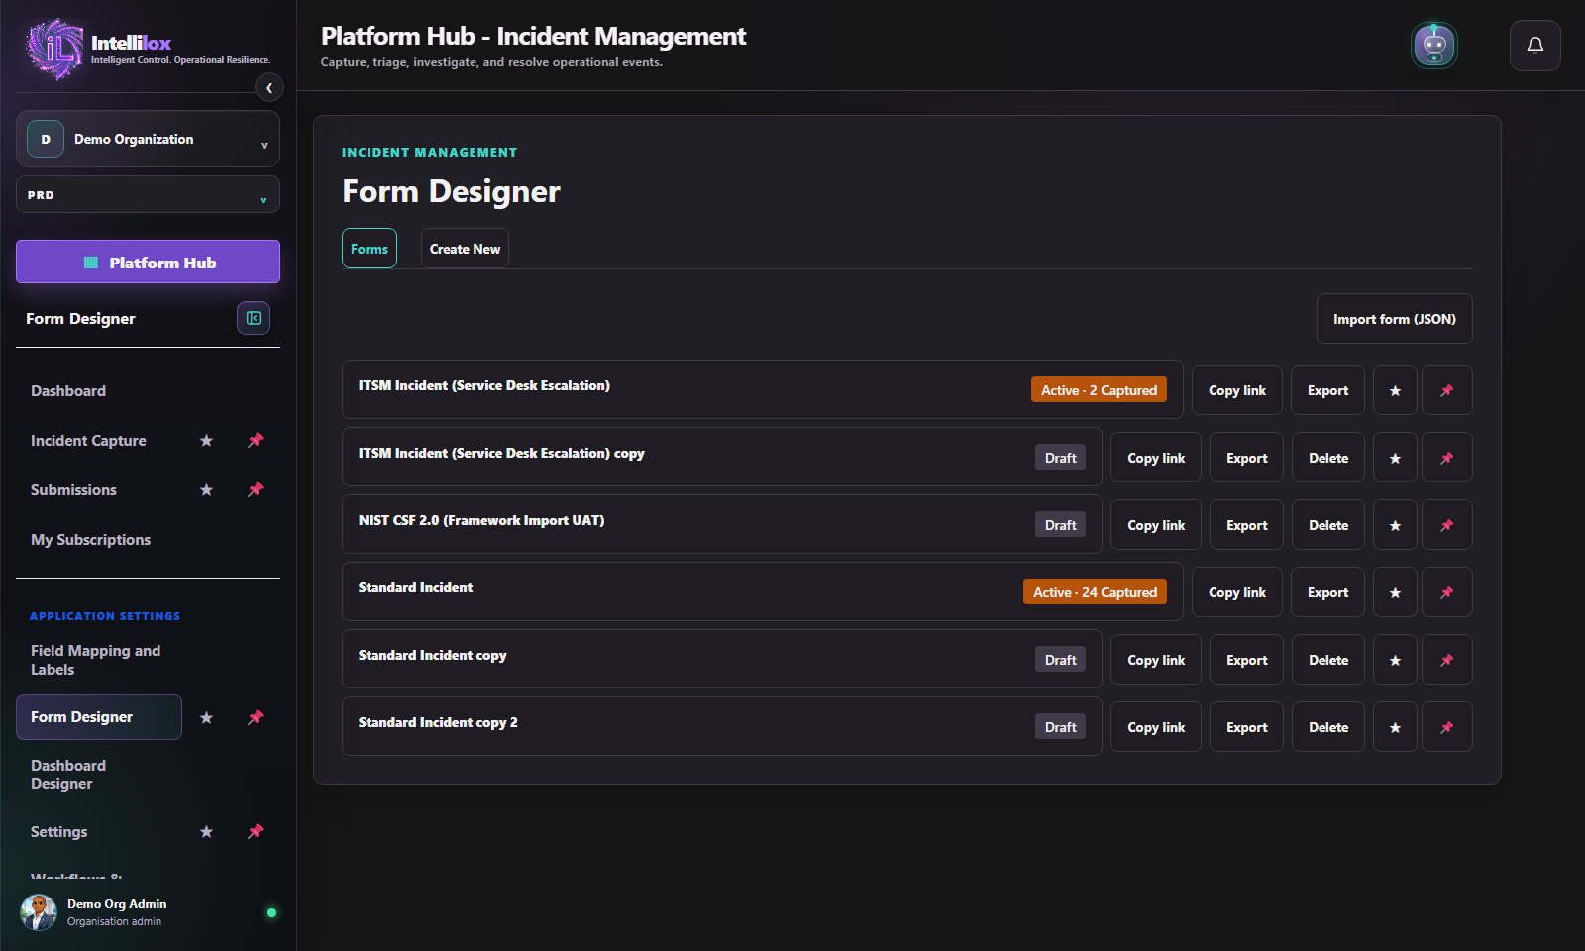Image resolution: width=1585 pixels, height=951 pixels.
Task: Export the Standard Incident form
Action: (x=1327, y=592)
